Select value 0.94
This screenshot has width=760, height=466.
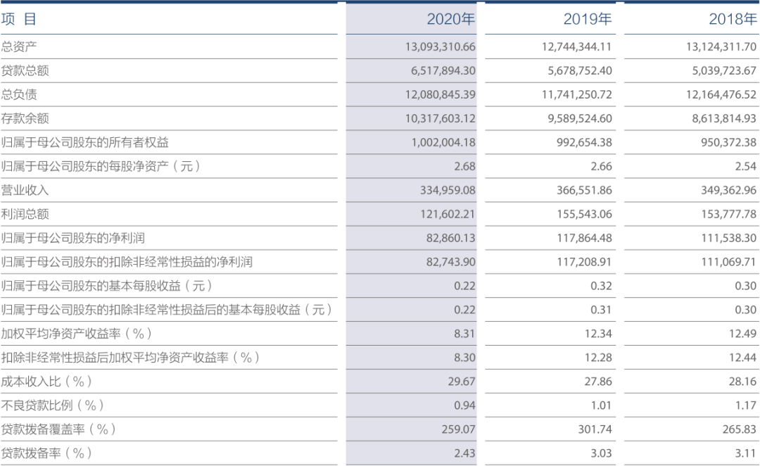click(x=464, y=405)
